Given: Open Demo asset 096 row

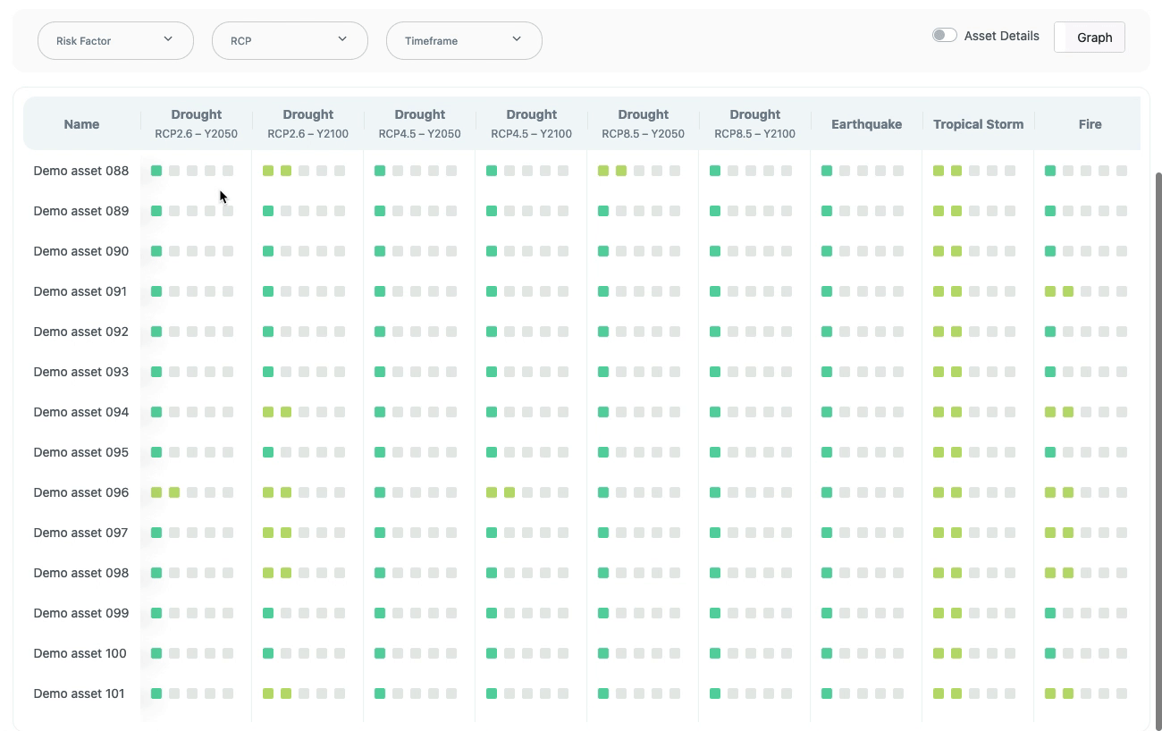Looking at the screenshot, I should coord(81,492).
